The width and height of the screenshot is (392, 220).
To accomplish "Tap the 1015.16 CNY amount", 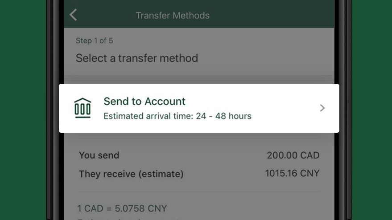I will pyautogui.click(x=292, y=173).
